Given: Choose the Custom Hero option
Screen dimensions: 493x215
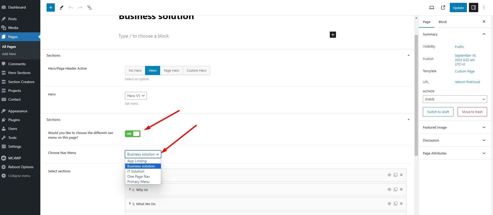Looking at the screenshot, I should coord(196,71).
